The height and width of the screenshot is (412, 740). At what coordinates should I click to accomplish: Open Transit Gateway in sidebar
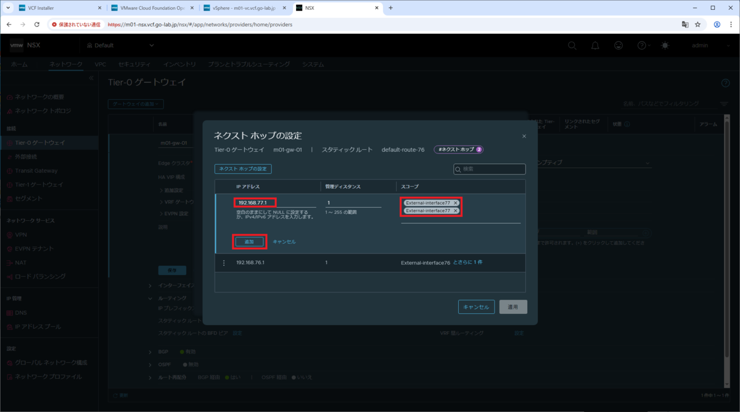(x=36, y=171)
